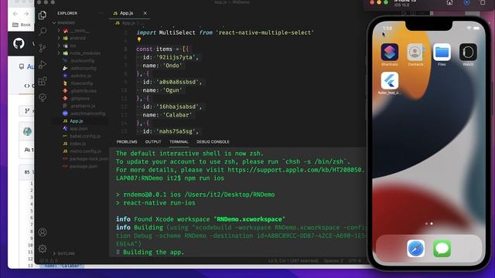This screenshot has height=278, width=495.
Task: Open index.js in the explorer
Action: [x=77, y=144]
